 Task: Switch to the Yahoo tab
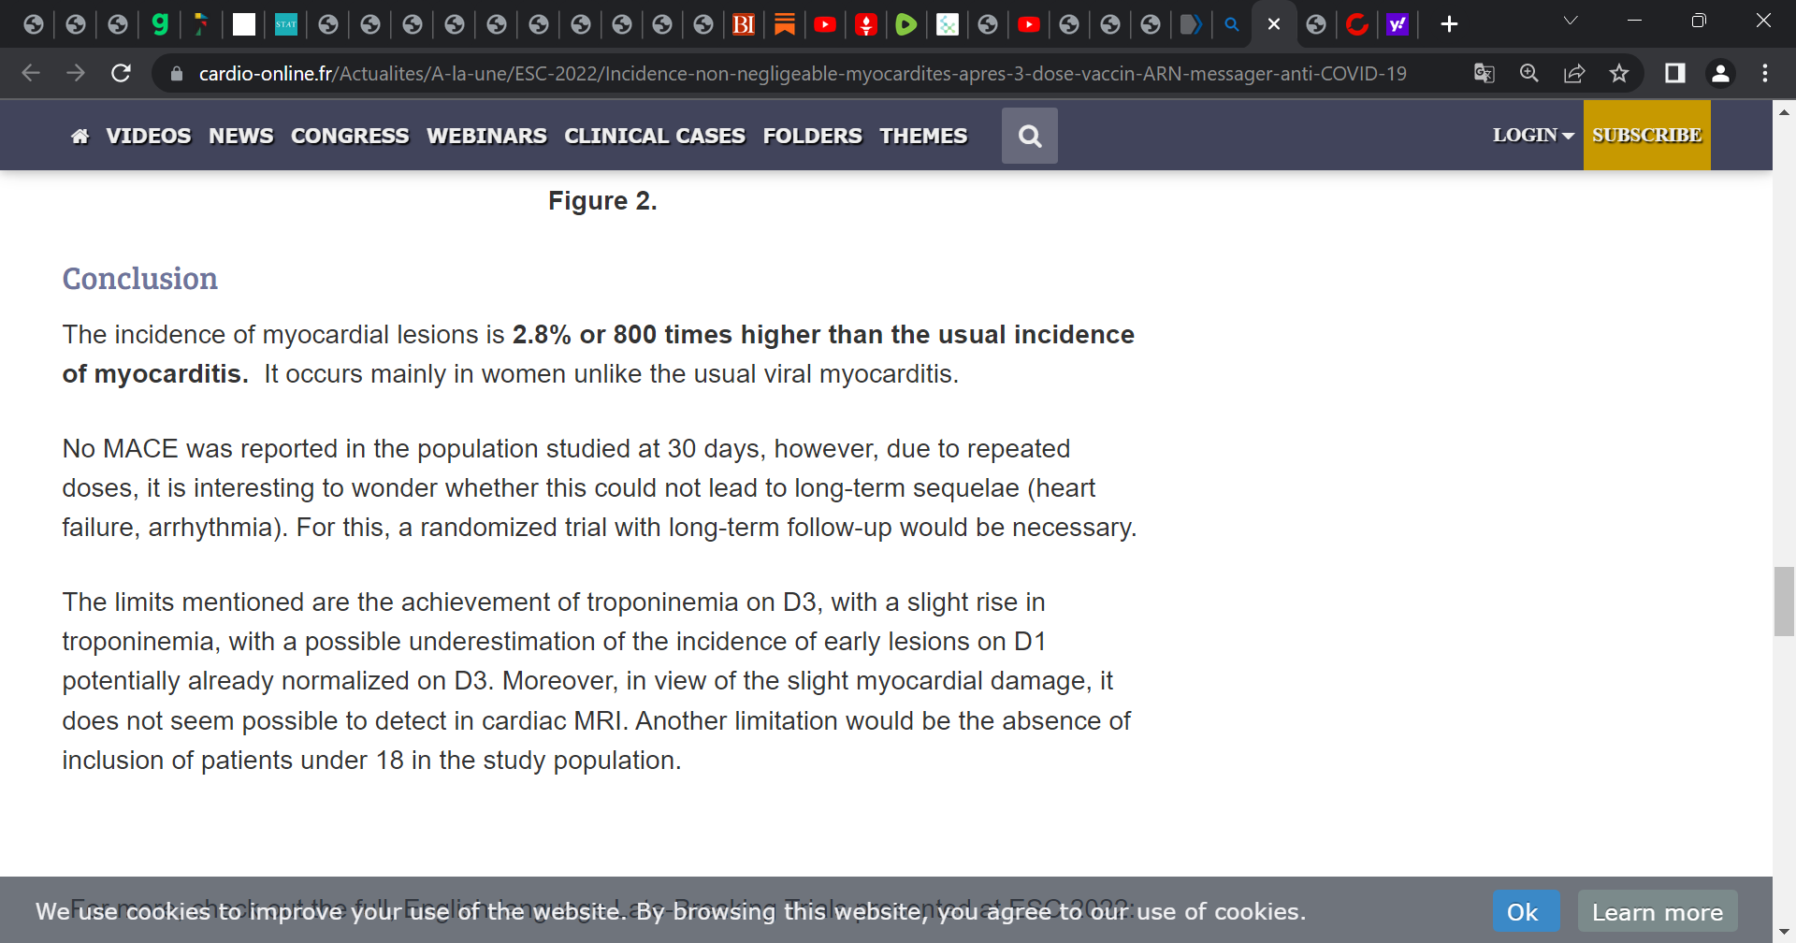1398,24
